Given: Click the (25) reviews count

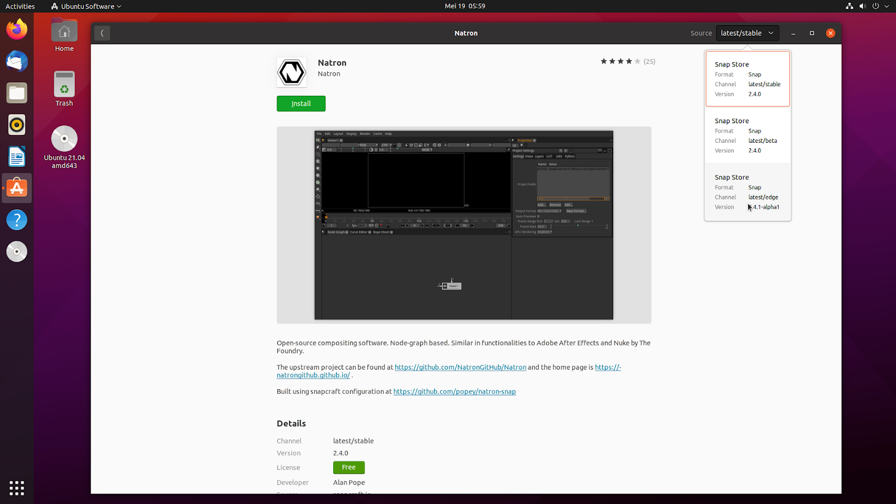Looking at the screenshot, I should coord(649,62).
